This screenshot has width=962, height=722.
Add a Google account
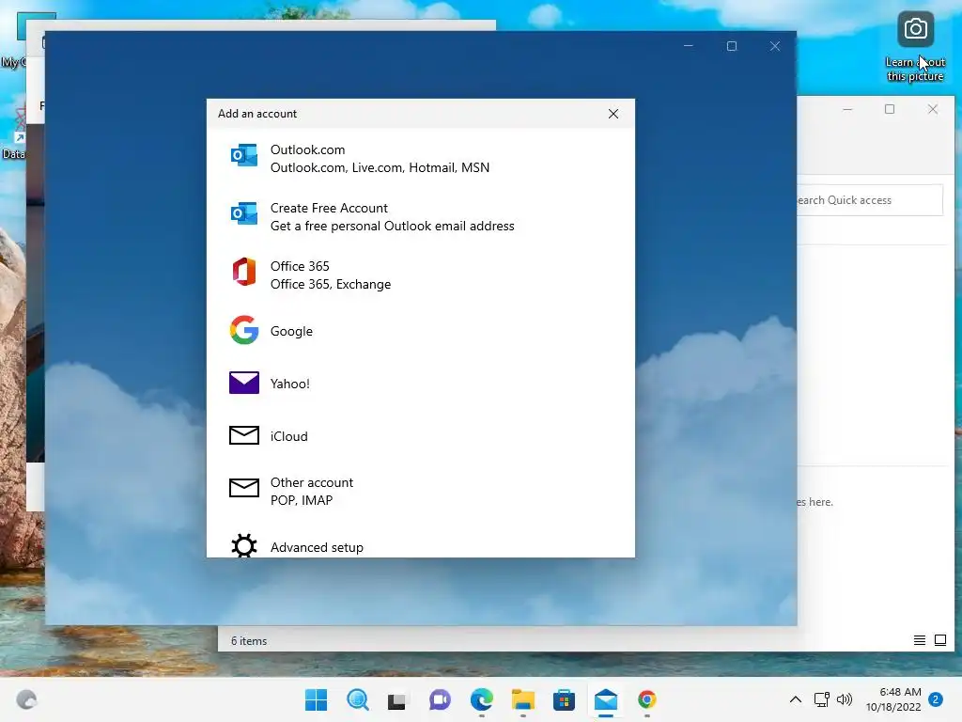(x=420, y=331)
